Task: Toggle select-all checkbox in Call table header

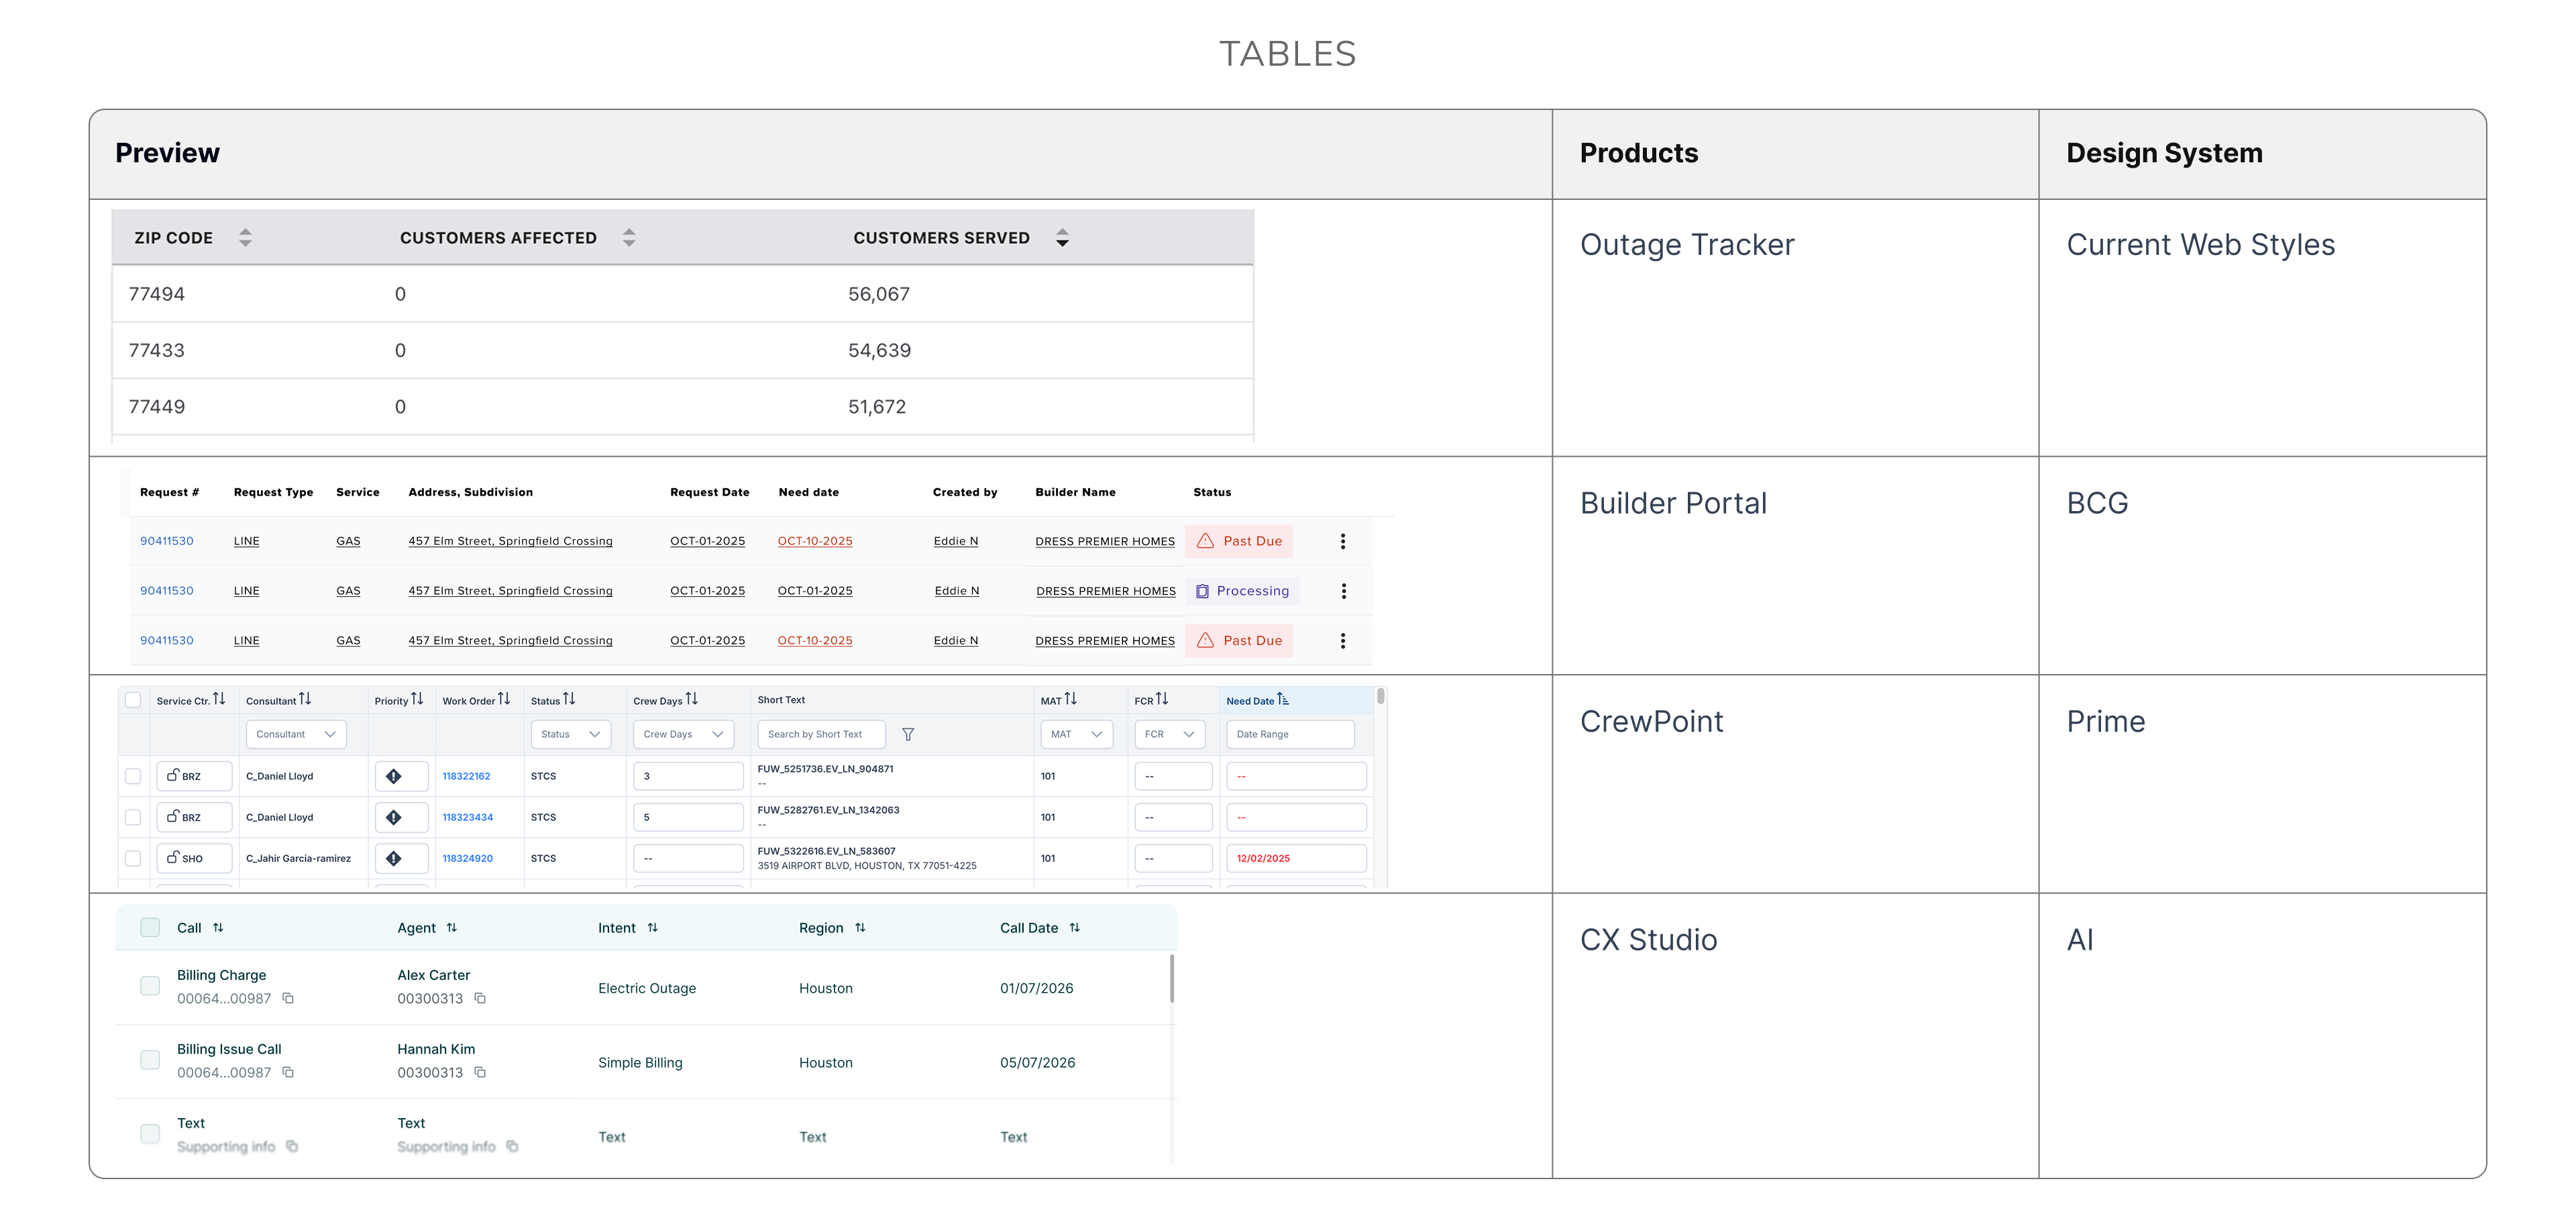Action: click(150, 927)
